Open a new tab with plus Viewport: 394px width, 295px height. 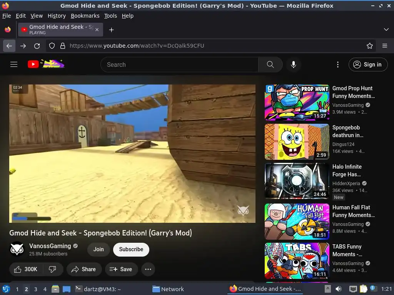click(111, 30)
